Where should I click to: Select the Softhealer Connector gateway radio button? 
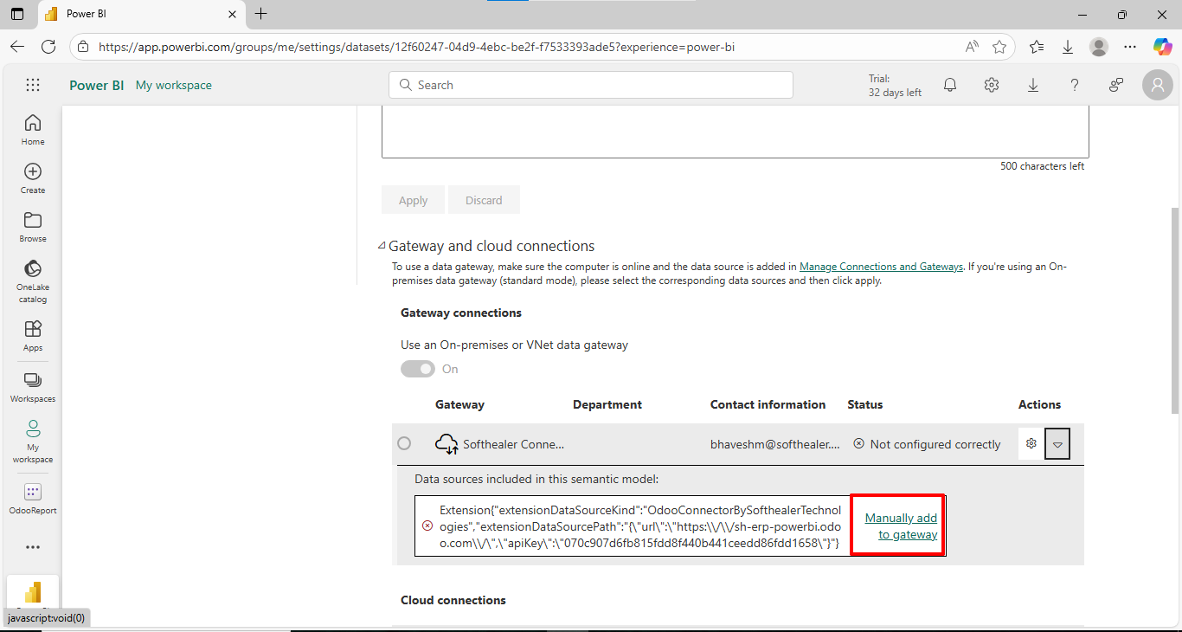(404, 444)
